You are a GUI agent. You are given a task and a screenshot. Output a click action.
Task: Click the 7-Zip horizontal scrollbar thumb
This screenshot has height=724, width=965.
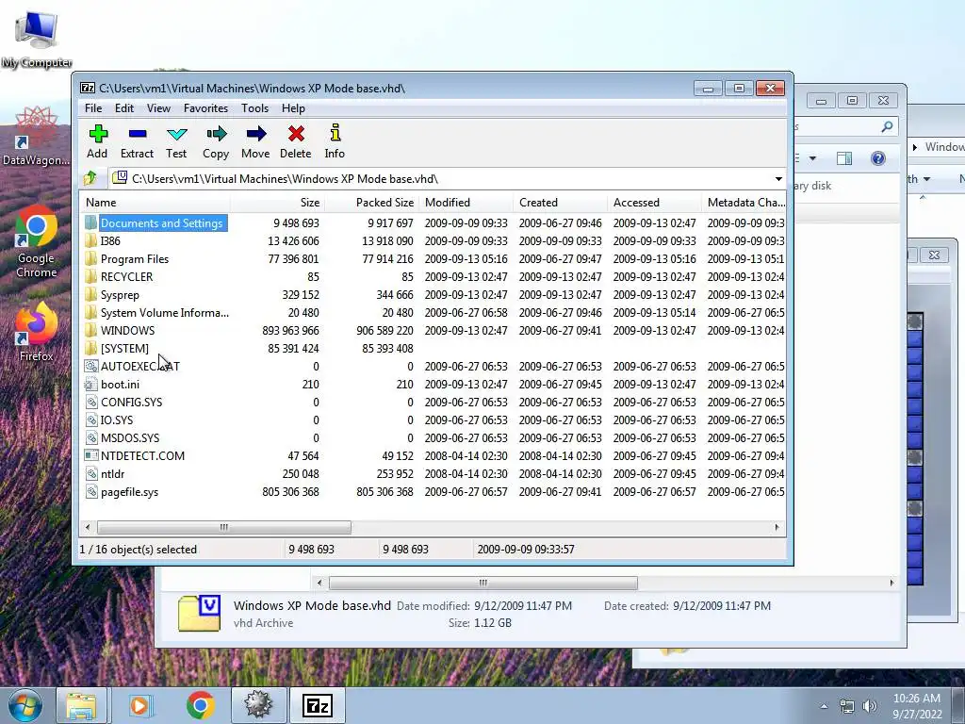click(x=224, y=528)
